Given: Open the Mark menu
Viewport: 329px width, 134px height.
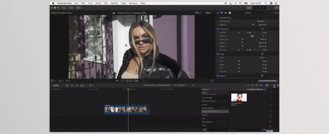Looking at the screenshot, I should click(x=98, y=3).
